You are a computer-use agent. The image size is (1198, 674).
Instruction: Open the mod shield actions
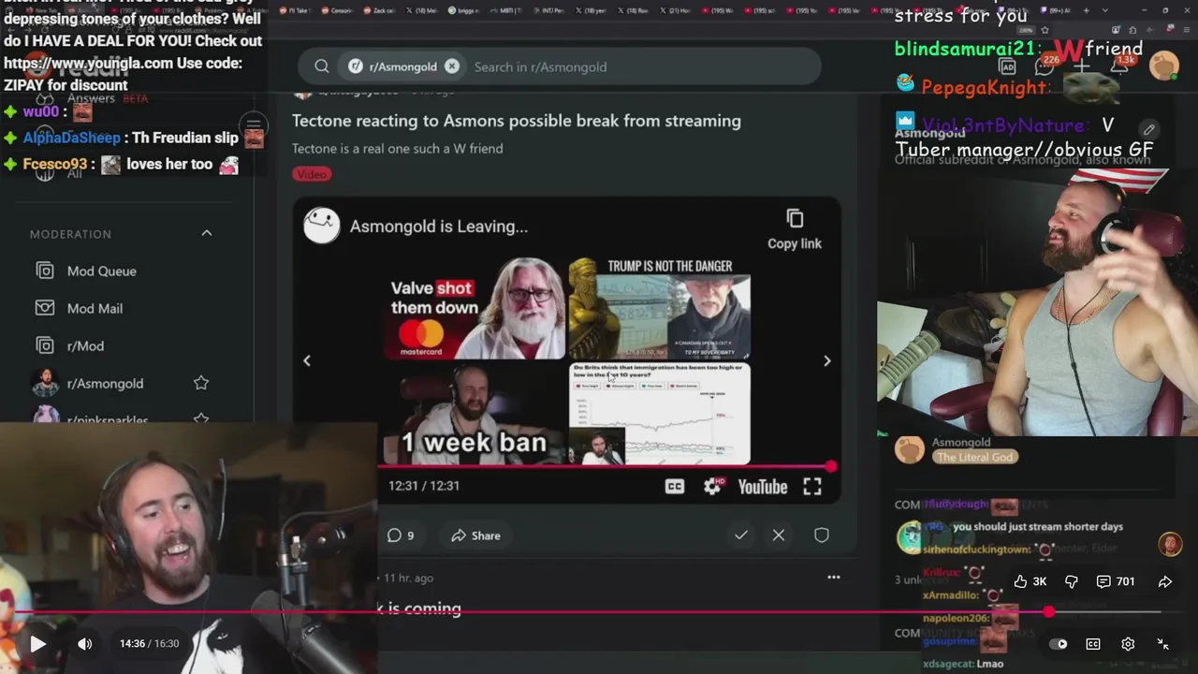821,535
